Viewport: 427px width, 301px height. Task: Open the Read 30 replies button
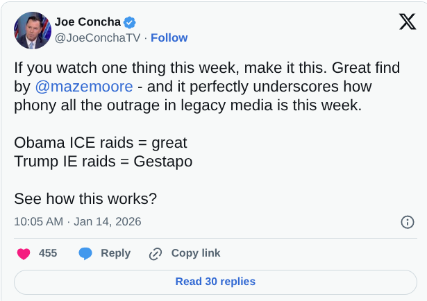[x=215, y=282]
